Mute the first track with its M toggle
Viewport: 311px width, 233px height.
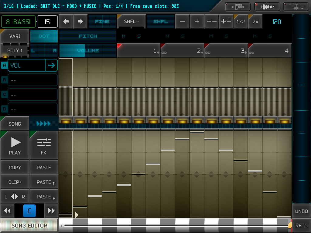coord(123,36)
